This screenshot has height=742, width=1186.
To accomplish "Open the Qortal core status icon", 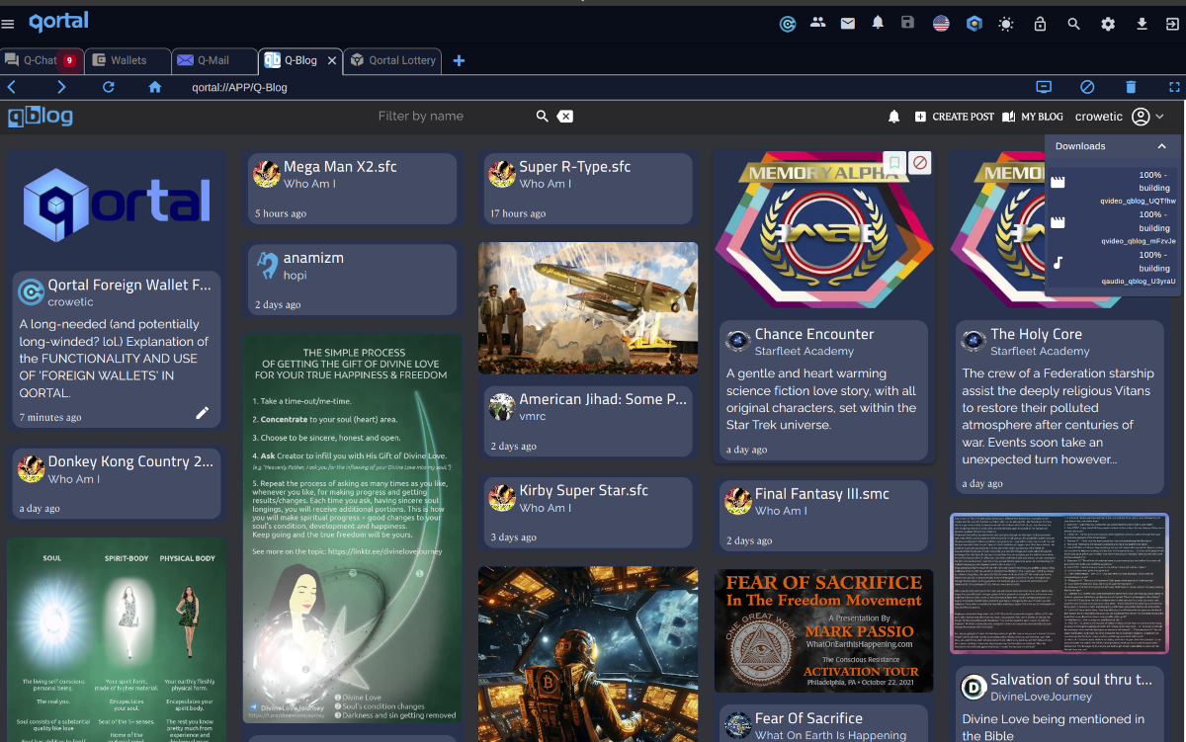I will pos(788,24).
